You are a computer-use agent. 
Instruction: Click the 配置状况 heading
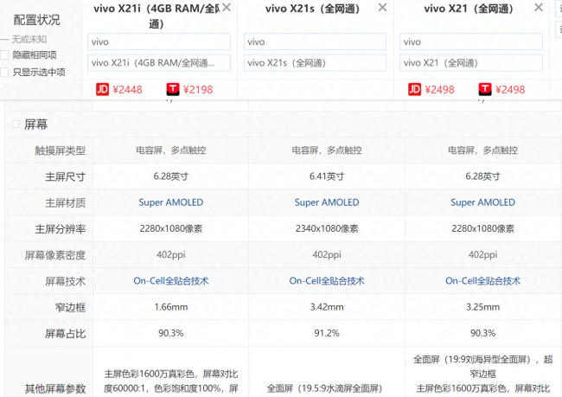pos(36,20)
